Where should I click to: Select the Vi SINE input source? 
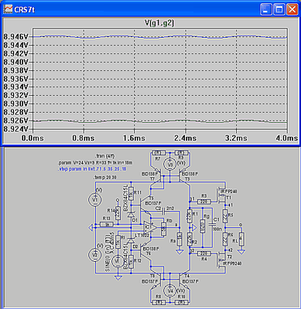118,261
